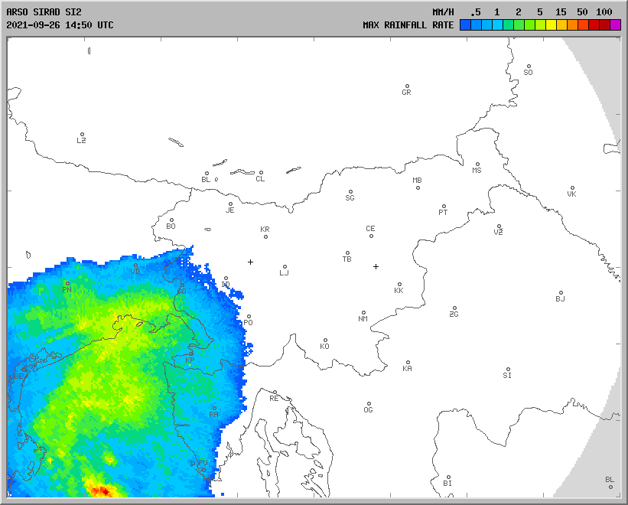The width and height of the screenshot is (628, 505).
Task: Select the GR city marker
Action: (407, 86)
